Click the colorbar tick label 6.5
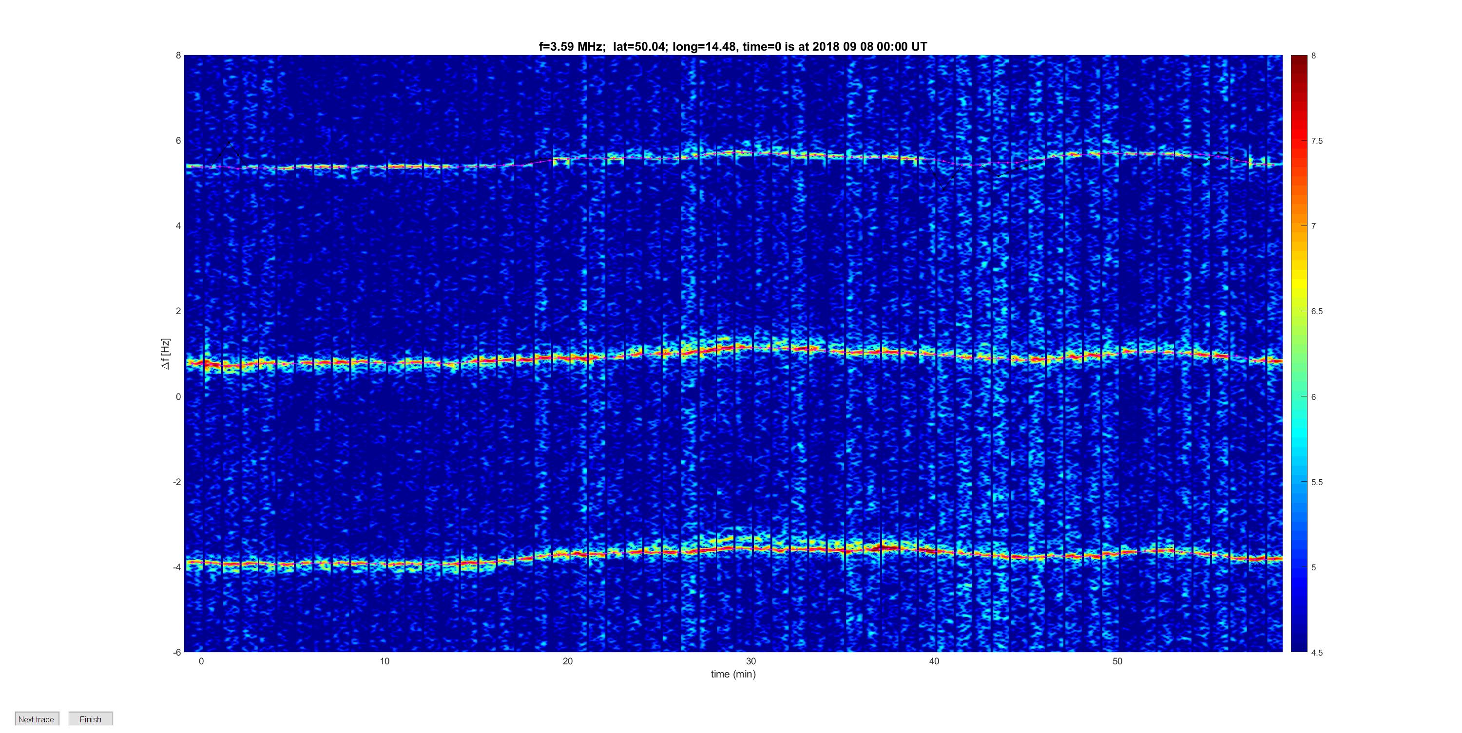1462x733 pixels. (1317, 312)
